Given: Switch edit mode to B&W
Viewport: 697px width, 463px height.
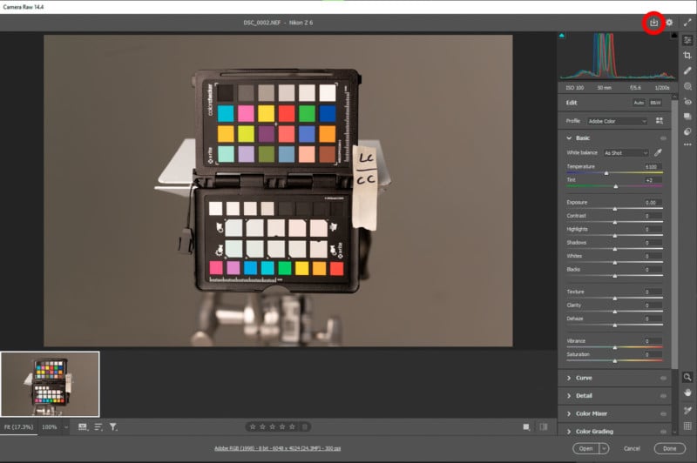Looking at the screenshot, I should tap(655, 103).
